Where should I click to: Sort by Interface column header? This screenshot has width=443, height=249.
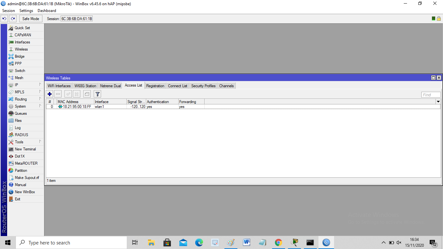pyautogui.click(x=110, y=102)
